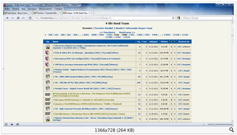Close the Vezi tema - Boys Com tab
The height and width of the screenshot is (135, 237).
tap(31, 13)
